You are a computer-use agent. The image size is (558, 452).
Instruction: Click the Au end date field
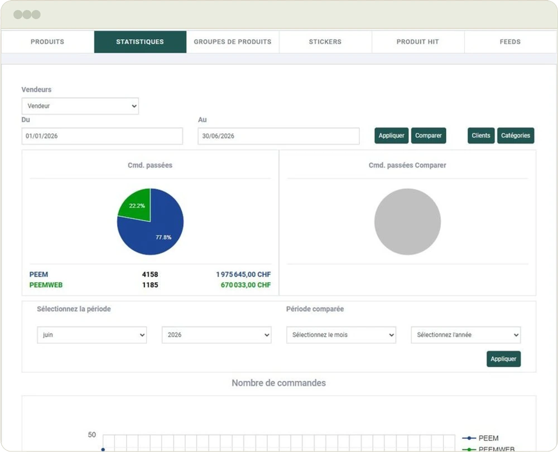(278, 136)
